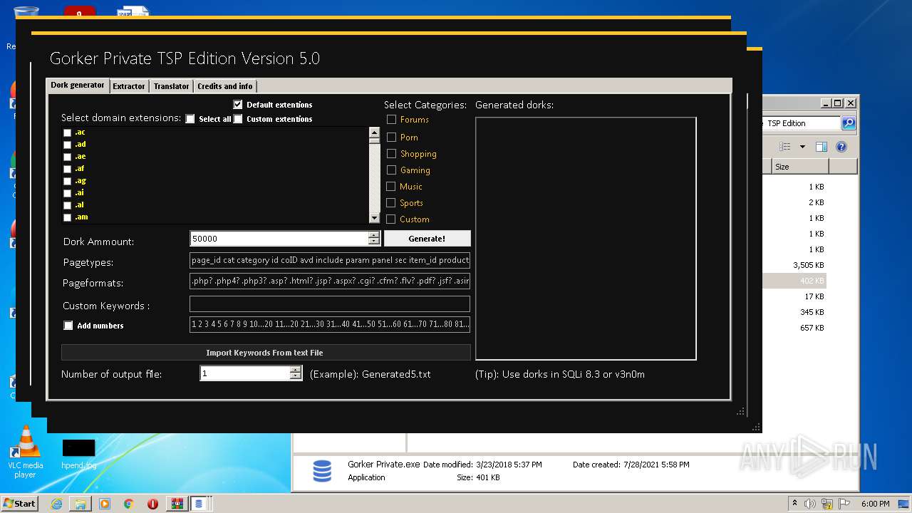This screenshot has height=513, width=912.
Task: Open Windows Explorer taskbar icon
Action: pyautogui.click(x=81, y=504)
